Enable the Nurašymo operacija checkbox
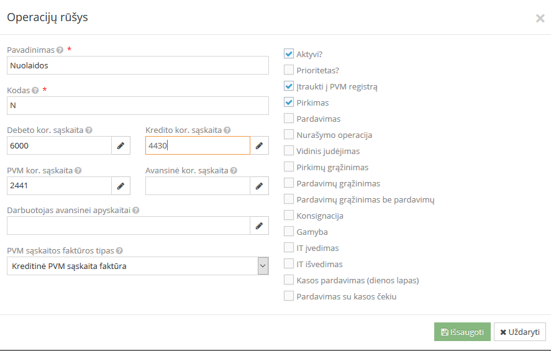The width and height of the screenshot is (551, 351). (289, 135)
